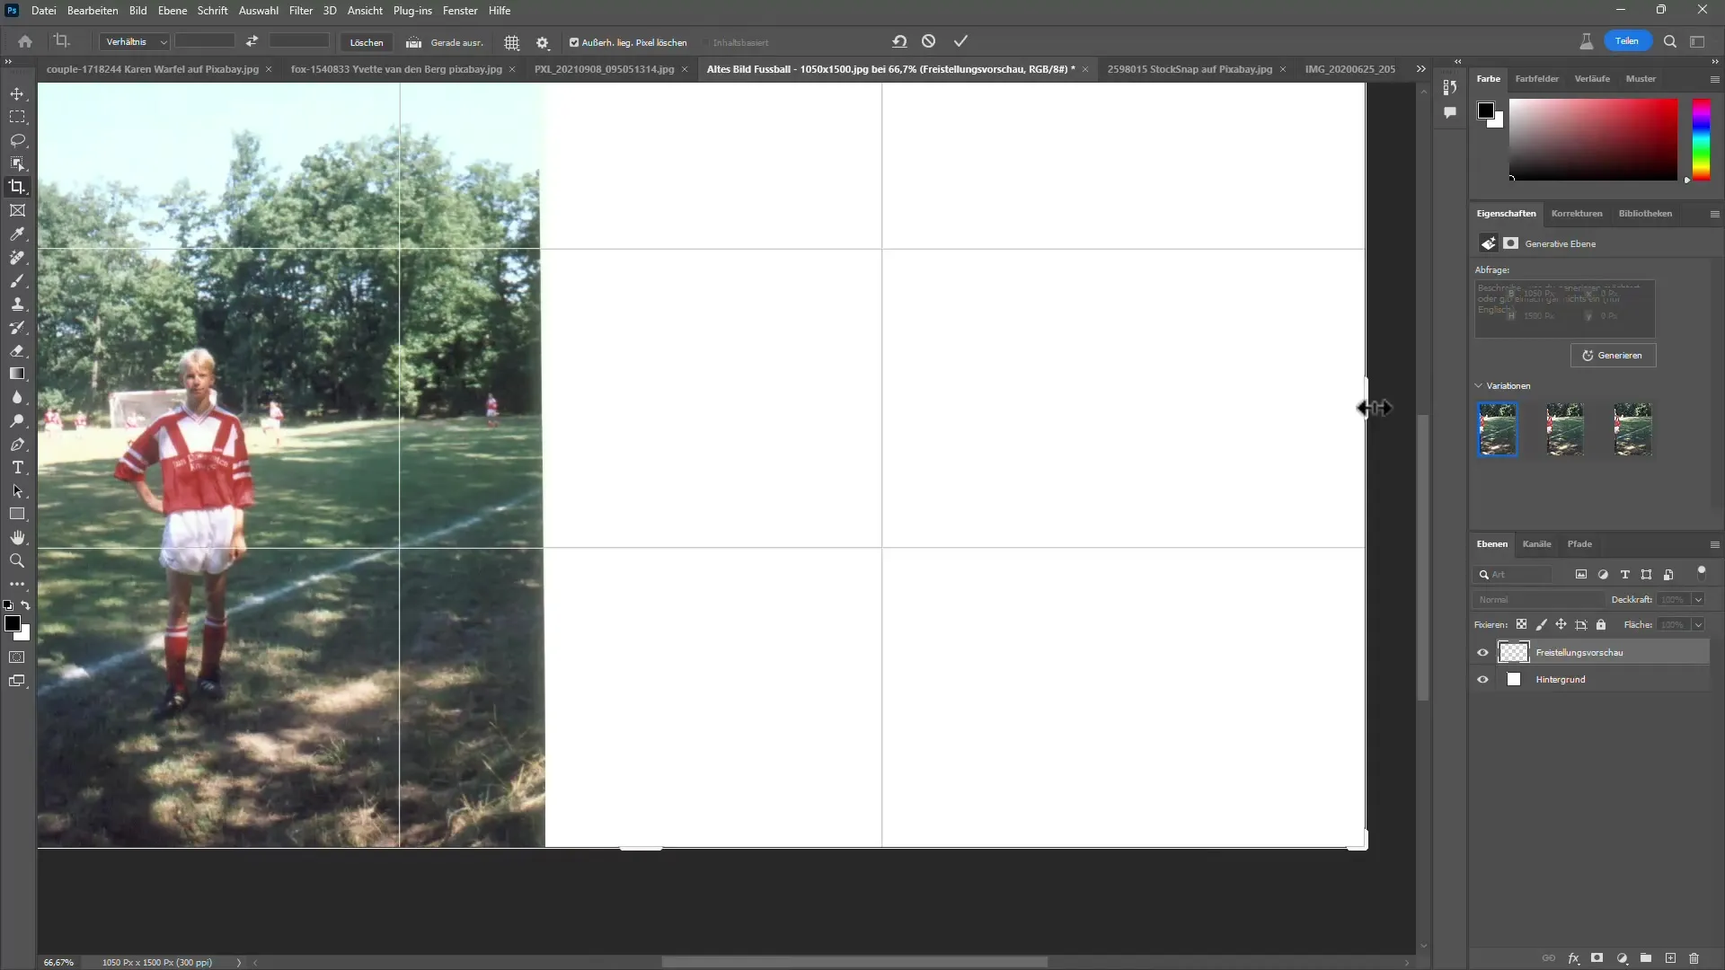
Task: Cancel the crop operation icon
Action: (x=929, y=41)
